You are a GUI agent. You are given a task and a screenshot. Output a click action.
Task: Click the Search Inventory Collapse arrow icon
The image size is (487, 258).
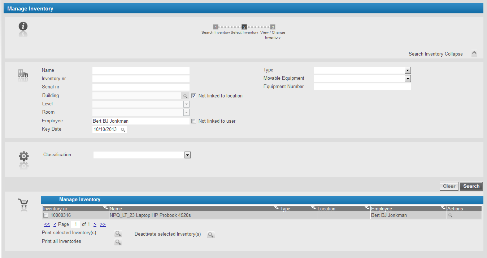[474, 53]
